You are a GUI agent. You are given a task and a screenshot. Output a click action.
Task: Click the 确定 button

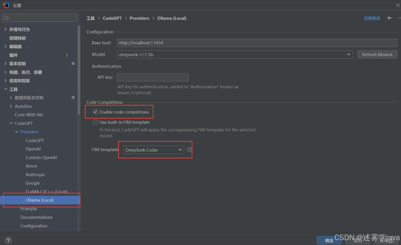329,240
